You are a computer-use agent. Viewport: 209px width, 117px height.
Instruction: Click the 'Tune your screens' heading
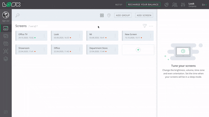[183, 66]
